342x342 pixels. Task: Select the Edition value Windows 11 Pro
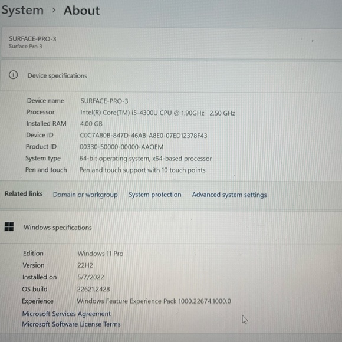[x=100, y=254]
